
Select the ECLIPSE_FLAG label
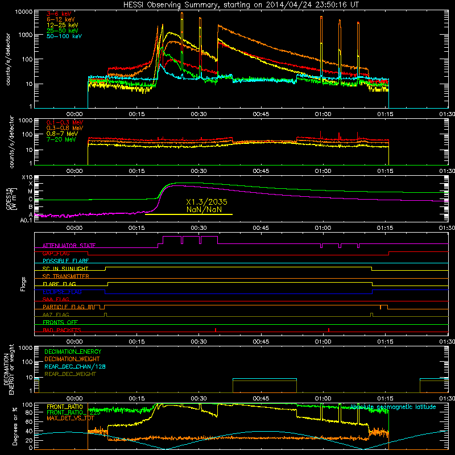click(x=62, y=292)
